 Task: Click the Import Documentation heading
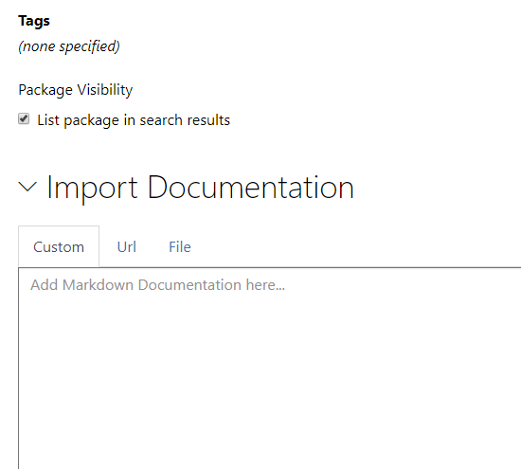(x=201, y=188)
